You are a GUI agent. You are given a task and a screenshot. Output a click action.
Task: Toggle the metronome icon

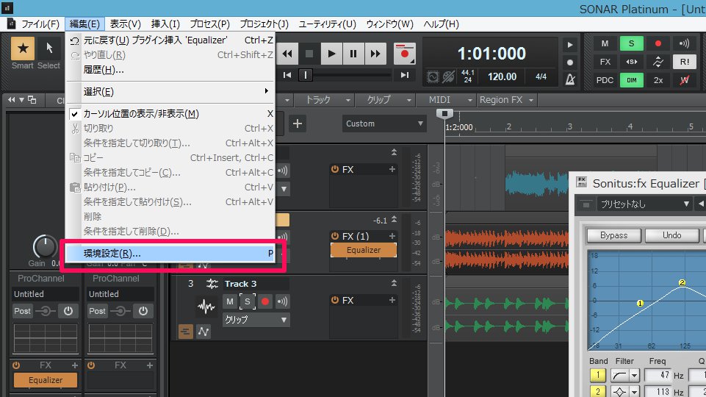tap(570, 79)
